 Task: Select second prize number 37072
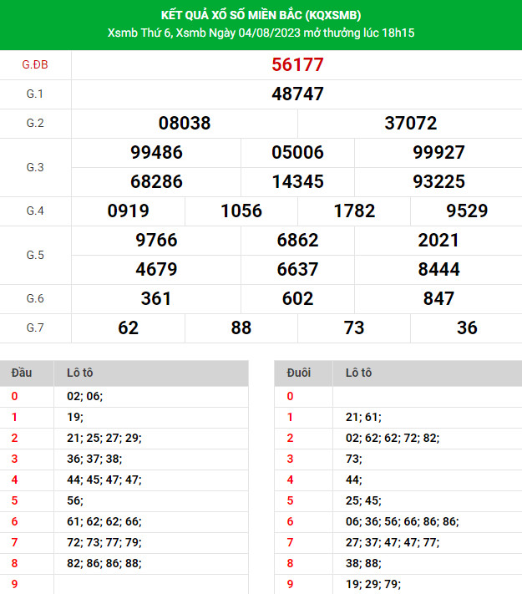point(411,123)
